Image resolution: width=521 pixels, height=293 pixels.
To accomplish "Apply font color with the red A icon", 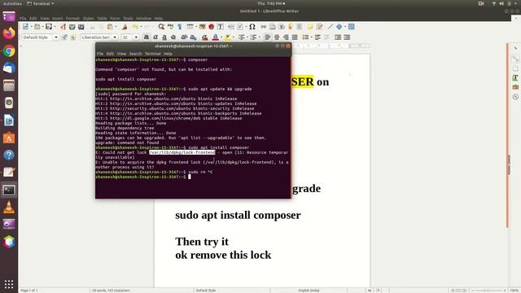I will (x=215, y=37).
